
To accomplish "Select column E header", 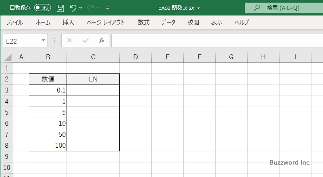I will point(167,57).
